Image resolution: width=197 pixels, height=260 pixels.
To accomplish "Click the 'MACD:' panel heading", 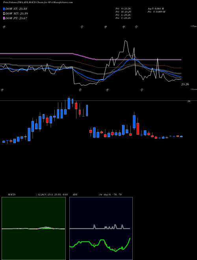I will 11,195.
